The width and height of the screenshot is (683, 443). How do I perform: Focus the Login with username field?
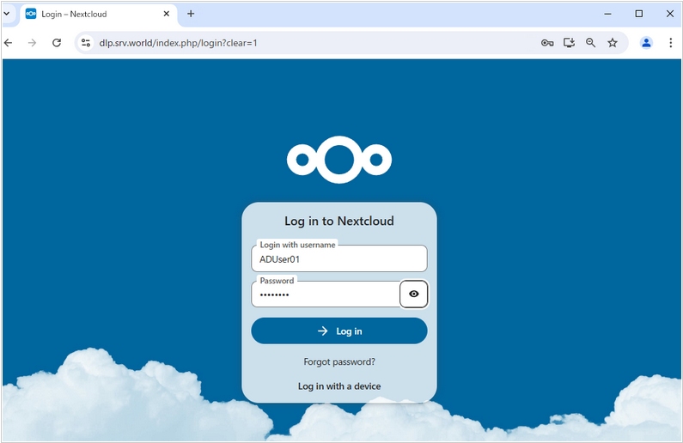(339, 259)
